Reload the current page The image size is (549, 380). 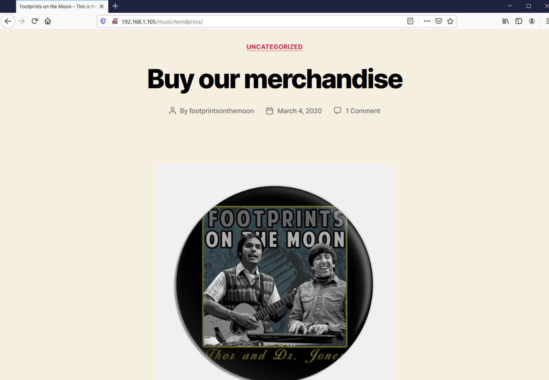coord(35,21)
